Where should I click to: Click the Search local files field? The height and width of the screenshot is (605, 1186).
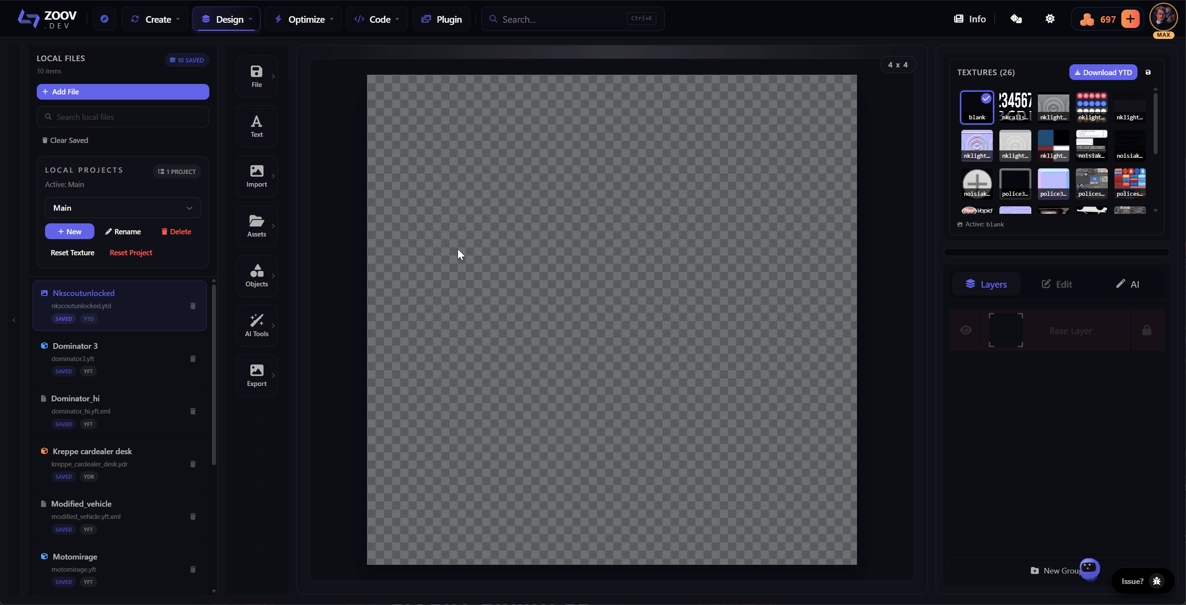click(x=122, y=116)
